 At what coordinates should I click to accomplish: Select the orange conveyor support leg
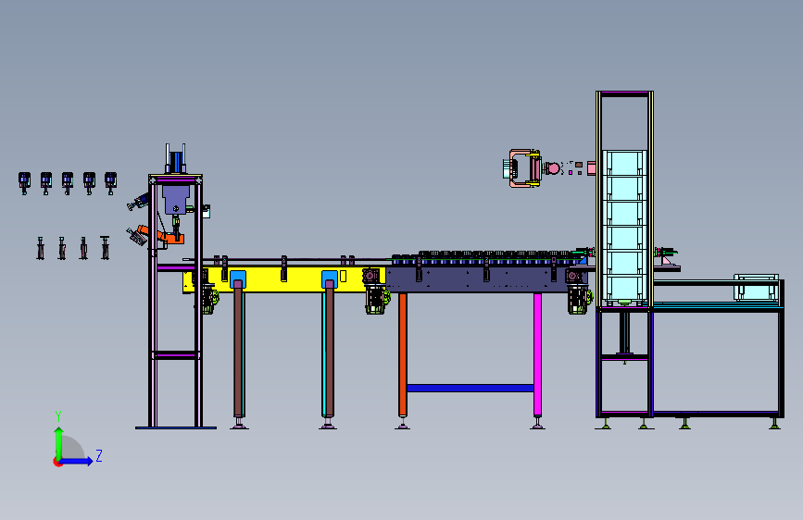403,354
